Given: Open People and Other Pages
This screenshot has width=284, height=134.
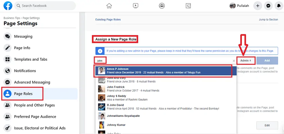Looking at the screenshot, I should (41, 105).
